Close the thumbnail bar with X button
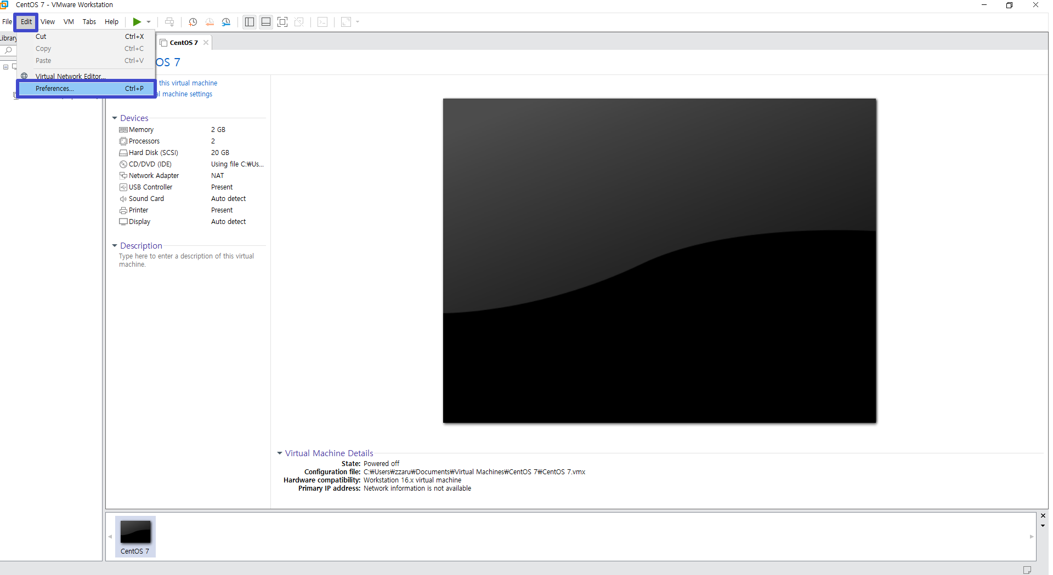Viewport: 1053px width, 575px height. 1043,516
